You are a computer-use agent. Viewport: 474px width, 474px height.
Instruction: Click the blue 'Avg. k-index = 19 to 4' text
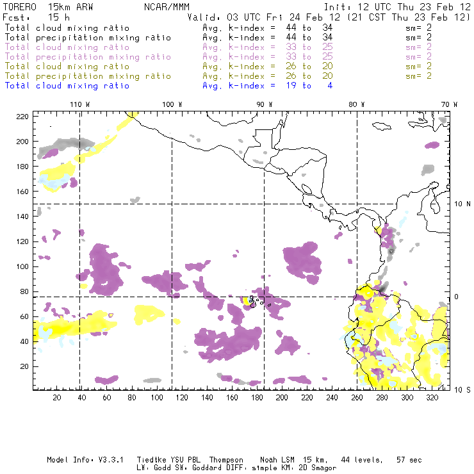click(x=268, y=86)
